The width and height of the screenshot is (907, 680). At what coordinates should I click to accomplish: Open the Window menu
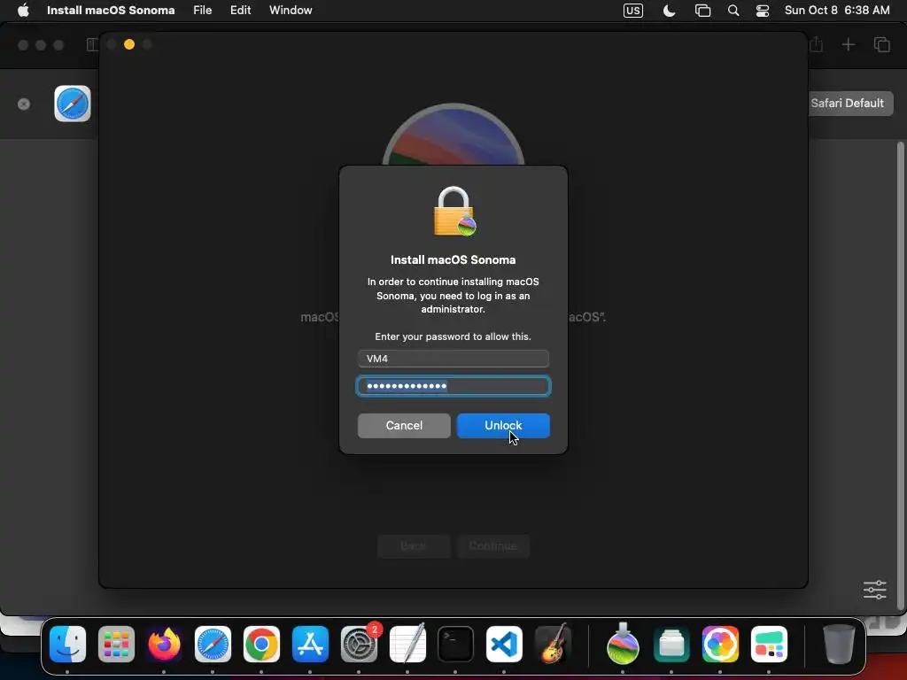click(291, 11)
